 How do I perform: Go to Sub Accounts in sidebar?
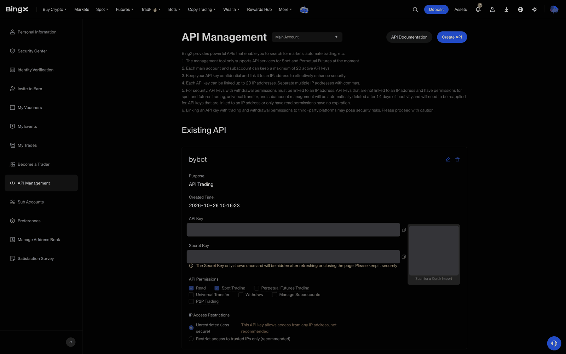pyautogui.click(x=41, y=202)
